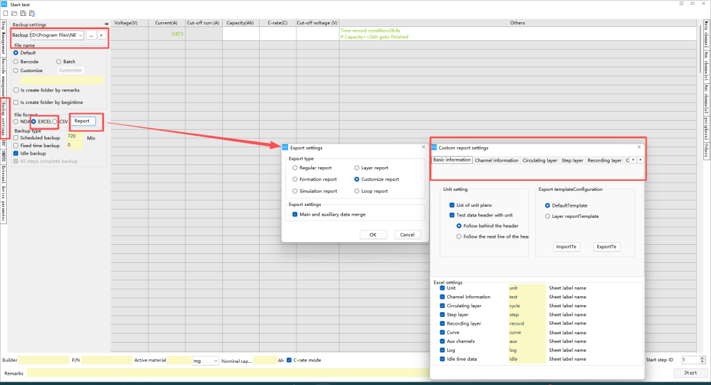Click the ExportTe button
Image resolution: width=711 pixels, height=385 pixels.
tap(606, 247)
